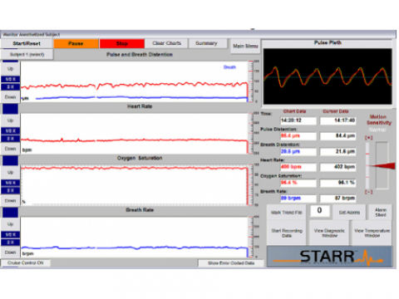Viewport: 399px width, 299px height.
Task: Open the Set Alarms dialog
Action: pyautogui.click(x=349, y=213)
